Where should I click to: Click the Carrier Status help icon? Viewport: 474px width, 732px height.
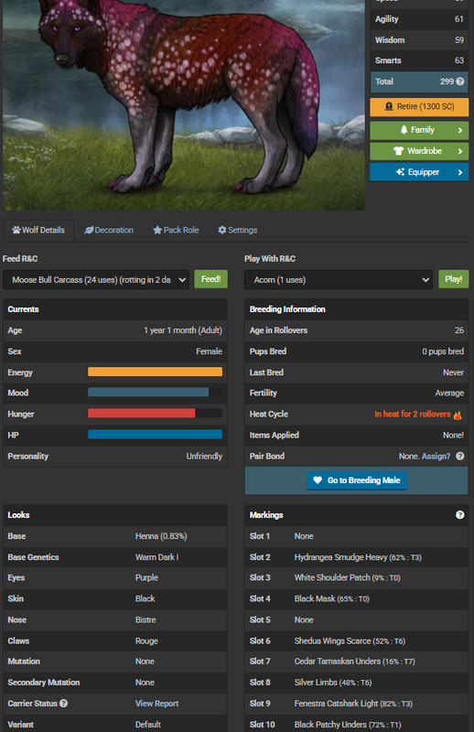pyautogui.click(x=63, y=703)
